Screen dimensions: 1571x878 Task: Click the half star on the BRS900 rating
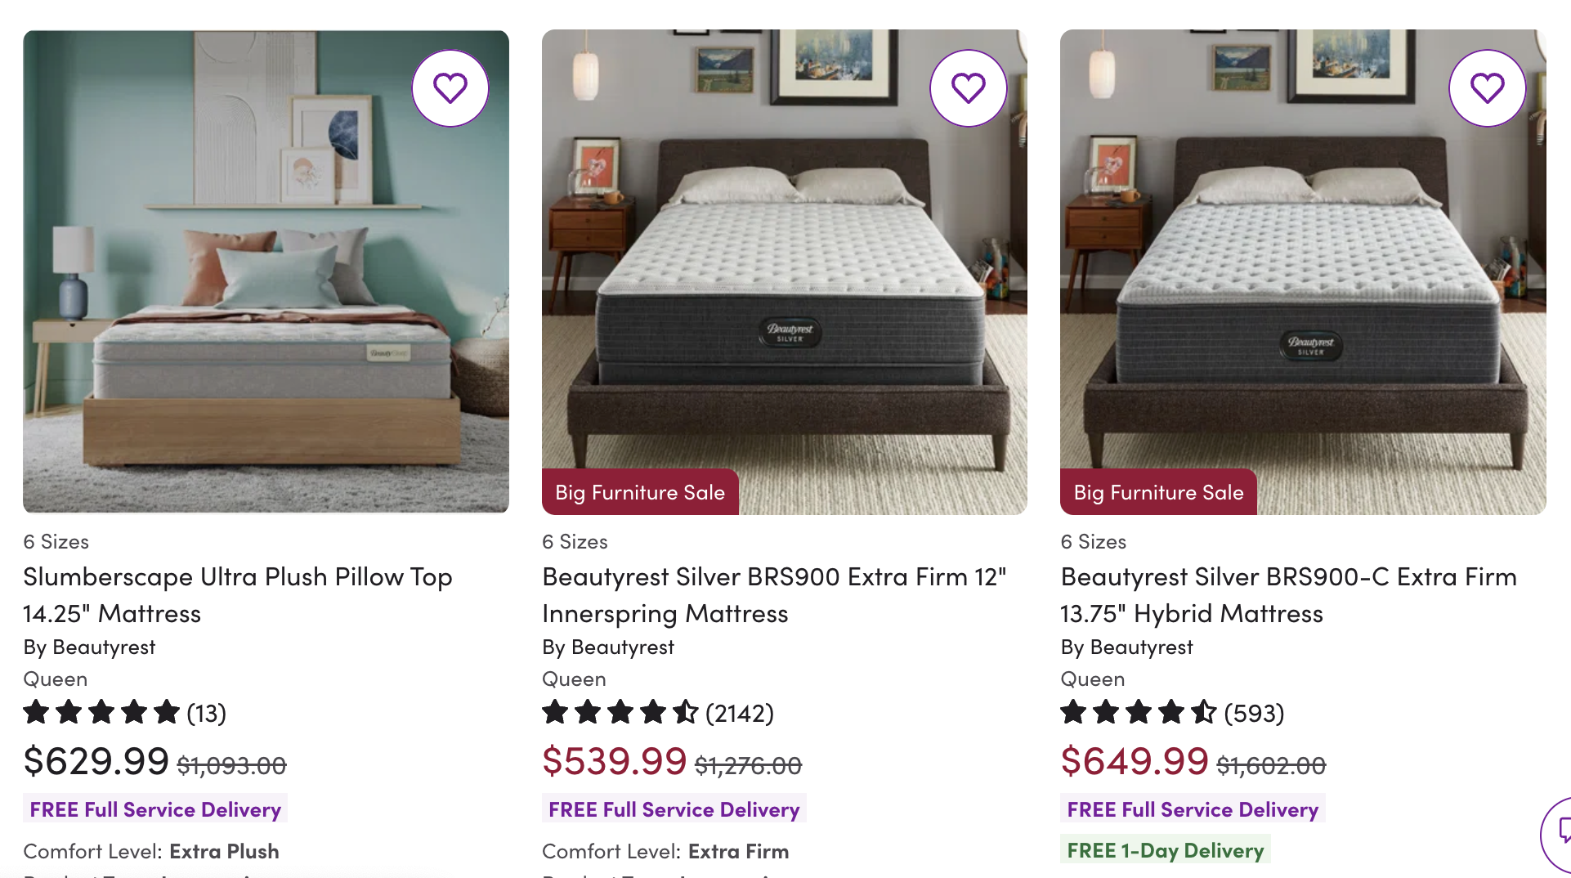point(685,712)
